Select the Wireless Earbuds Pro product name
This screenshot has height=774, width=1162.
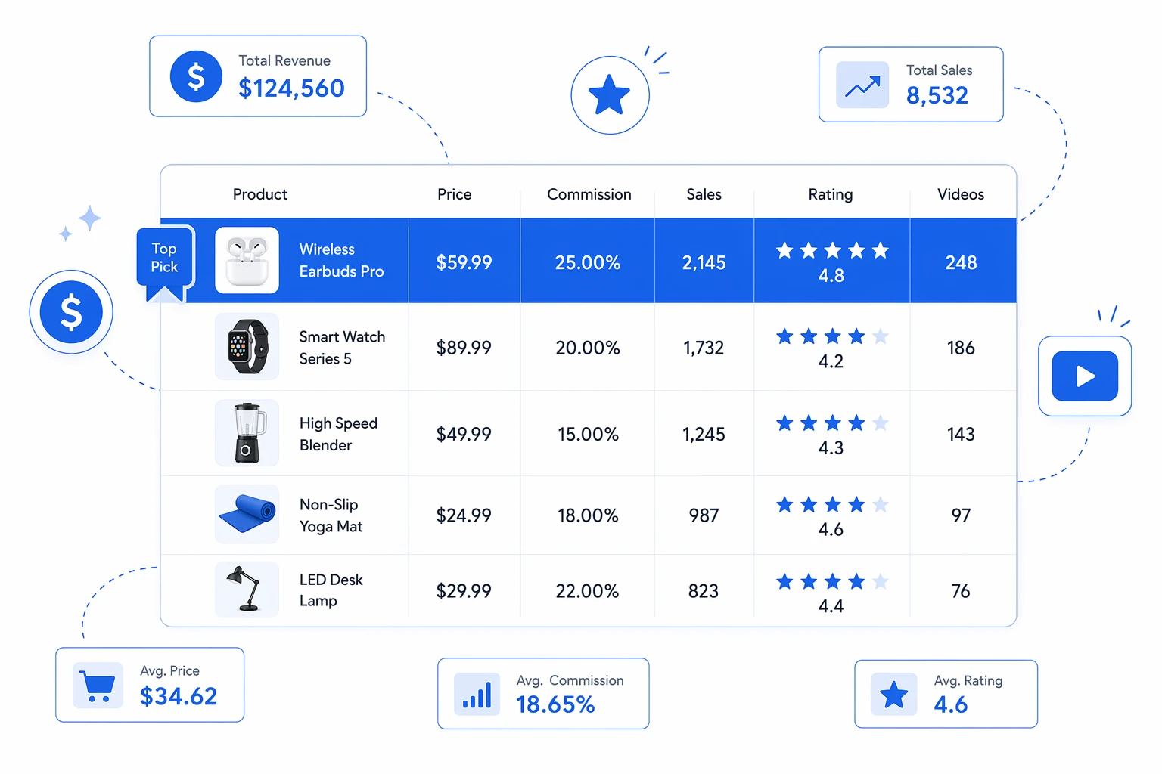(341, 260)
